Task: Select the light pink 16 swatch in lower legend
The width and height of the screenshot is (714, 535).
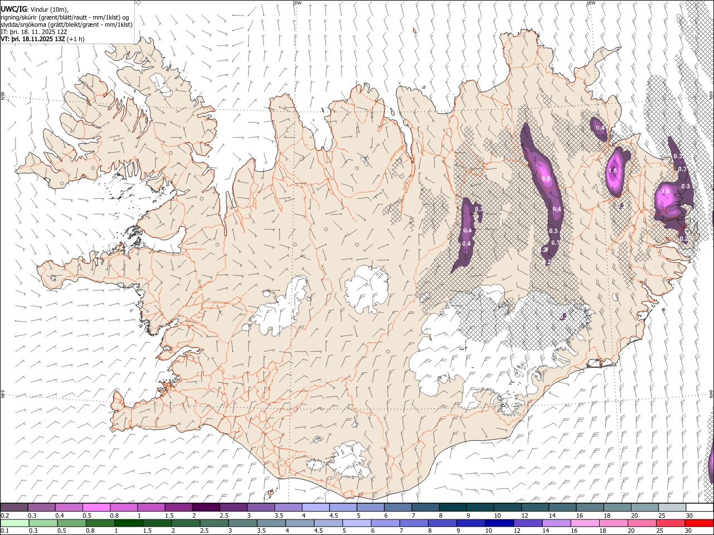Action: click(x=585, y=523)
